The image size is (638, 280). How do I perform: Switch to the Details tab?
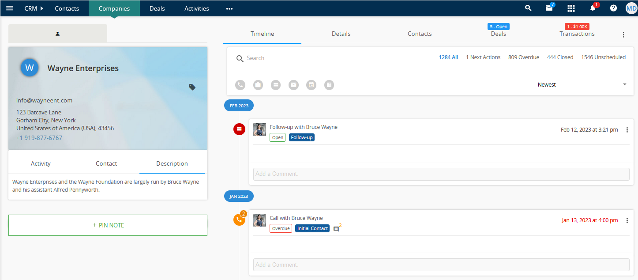[341, 34]
